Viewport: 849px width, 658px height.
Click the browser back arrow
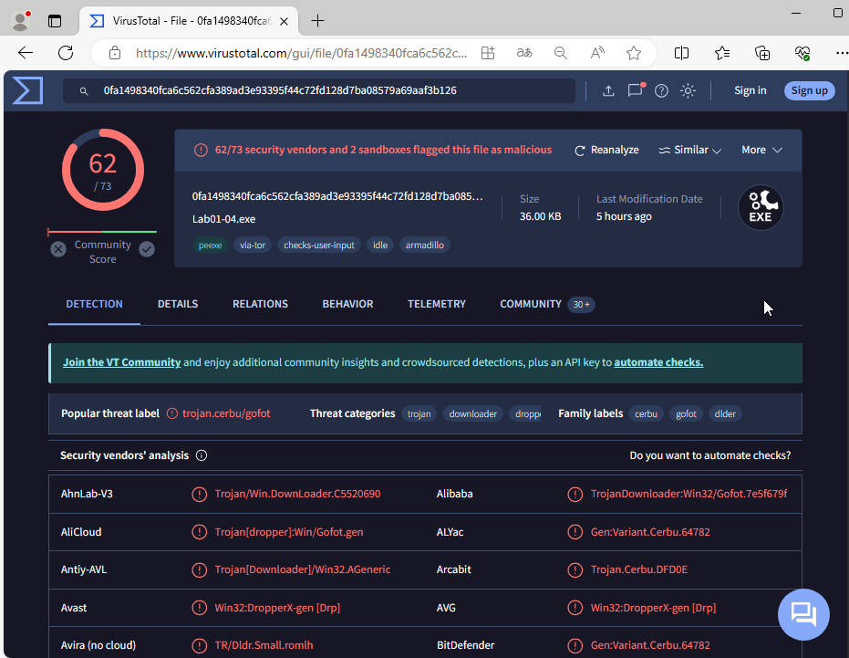26,53
